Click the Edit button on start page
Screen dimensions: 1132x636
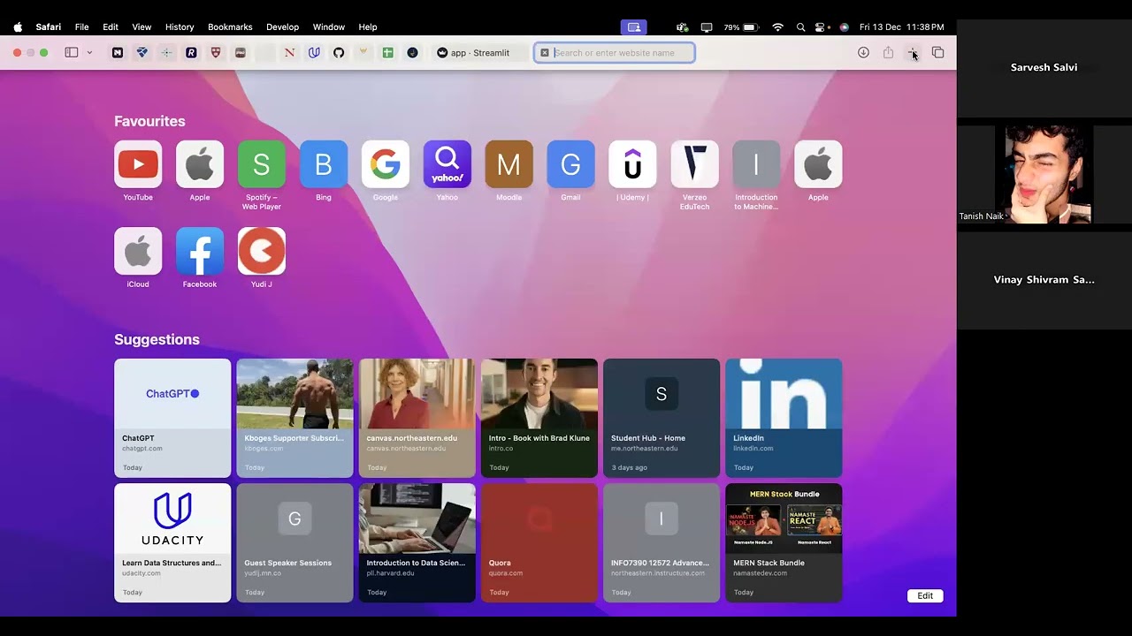[x=925, y=595]
